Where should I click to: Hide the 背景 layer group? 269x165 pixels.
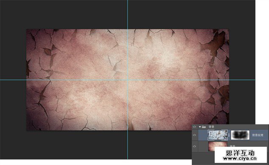194,127
